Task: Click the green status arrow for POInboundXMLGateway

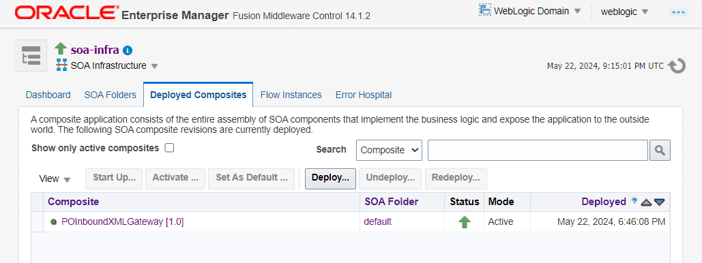Action: coord(465,222)
